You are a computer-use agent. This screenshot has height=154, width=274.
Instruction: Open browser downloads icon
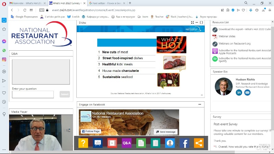coord(263,10)
